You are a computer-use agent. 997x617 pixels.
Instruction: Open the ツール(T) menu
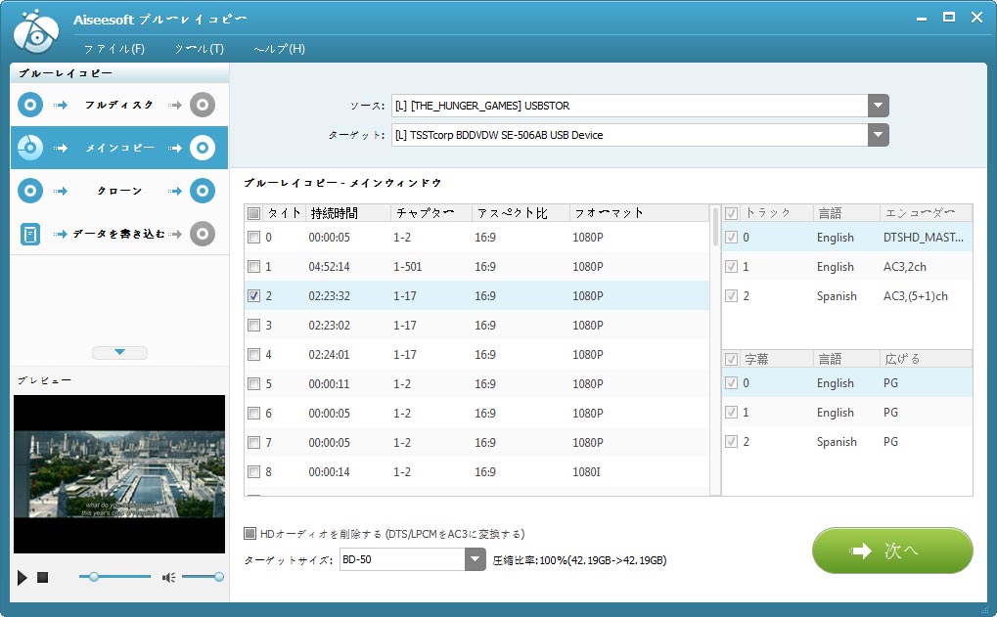[x=199, y=49]
